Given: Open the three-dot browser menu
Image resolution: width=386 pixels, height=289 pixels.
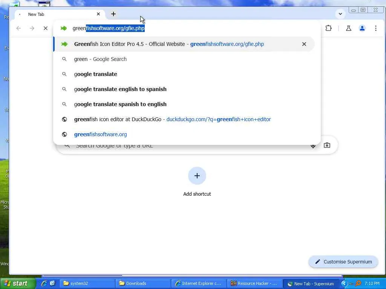Looking at the screenshot, I should tap(376, 28).
